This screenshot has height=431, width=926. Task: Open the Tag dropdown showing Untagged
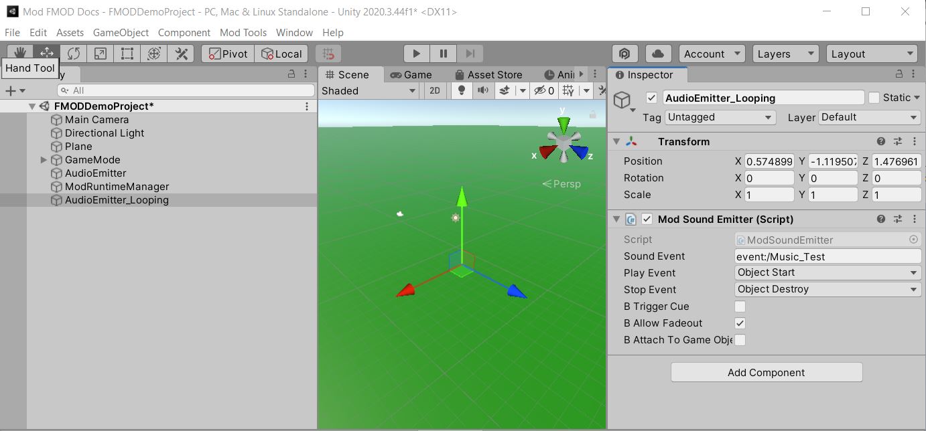[x=720, y=117]
